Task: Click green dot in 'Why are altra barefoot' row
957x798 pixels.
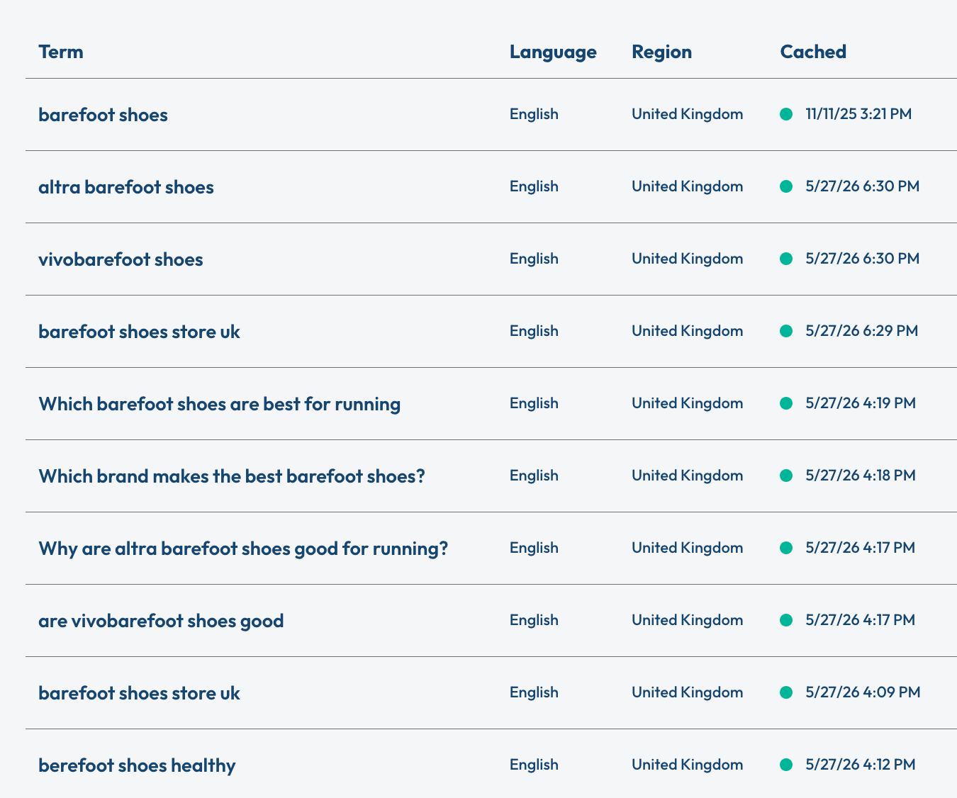Action: click(x=785, y=548)
